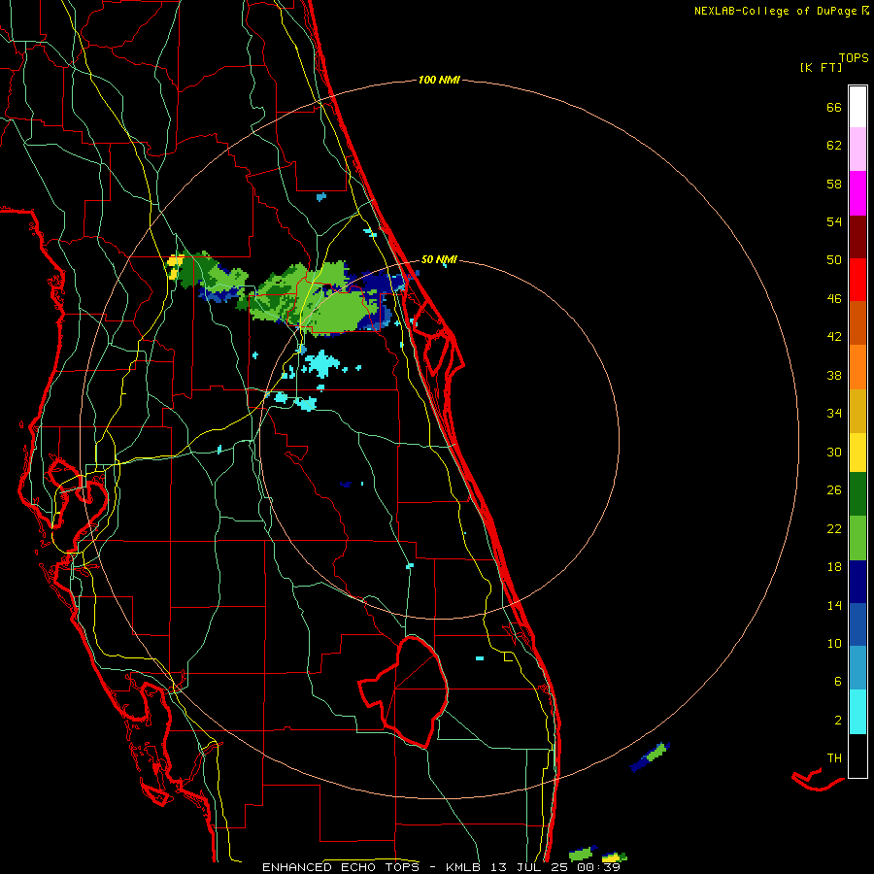
Task: Click the 50 NMI range ring label
Action: pyautogui.click(x=439, y=259)
